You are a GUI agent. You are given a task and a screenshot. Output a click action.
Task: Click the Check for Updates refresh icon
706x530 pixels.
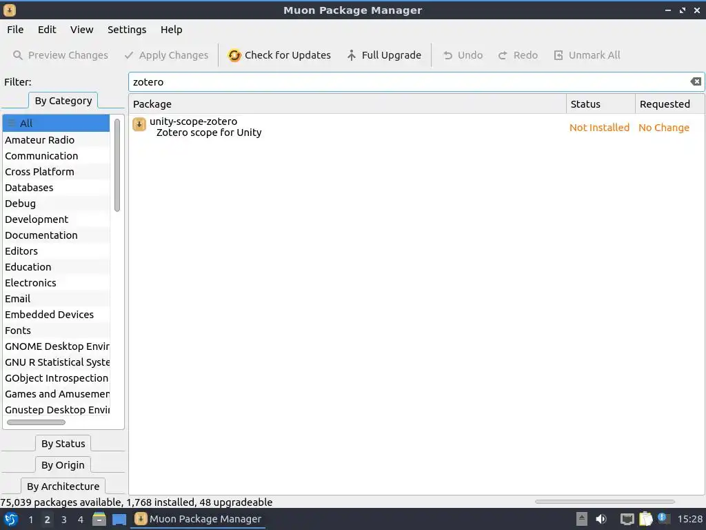[x=234, y=55]
